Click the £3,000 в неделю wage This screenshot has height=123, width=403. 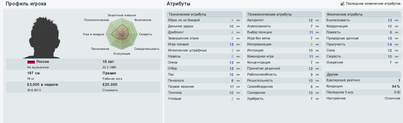tap(42, 85)
